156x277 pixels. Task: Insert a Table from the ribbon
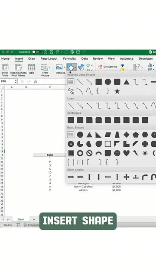(x=31, y=69)
